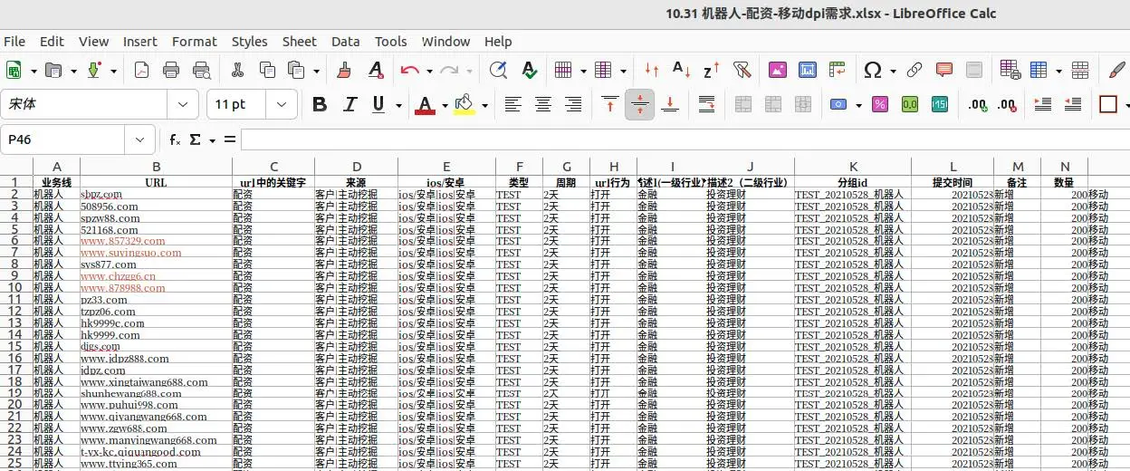Screen dimensions: 1130x471
Task: Open the New document dropdown arrow
Action: tap(34, 70)
